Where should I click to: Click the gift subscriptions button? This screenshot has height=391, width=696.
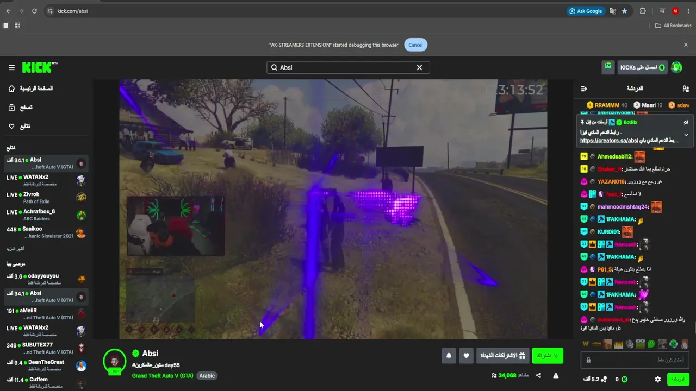[503, 356]
